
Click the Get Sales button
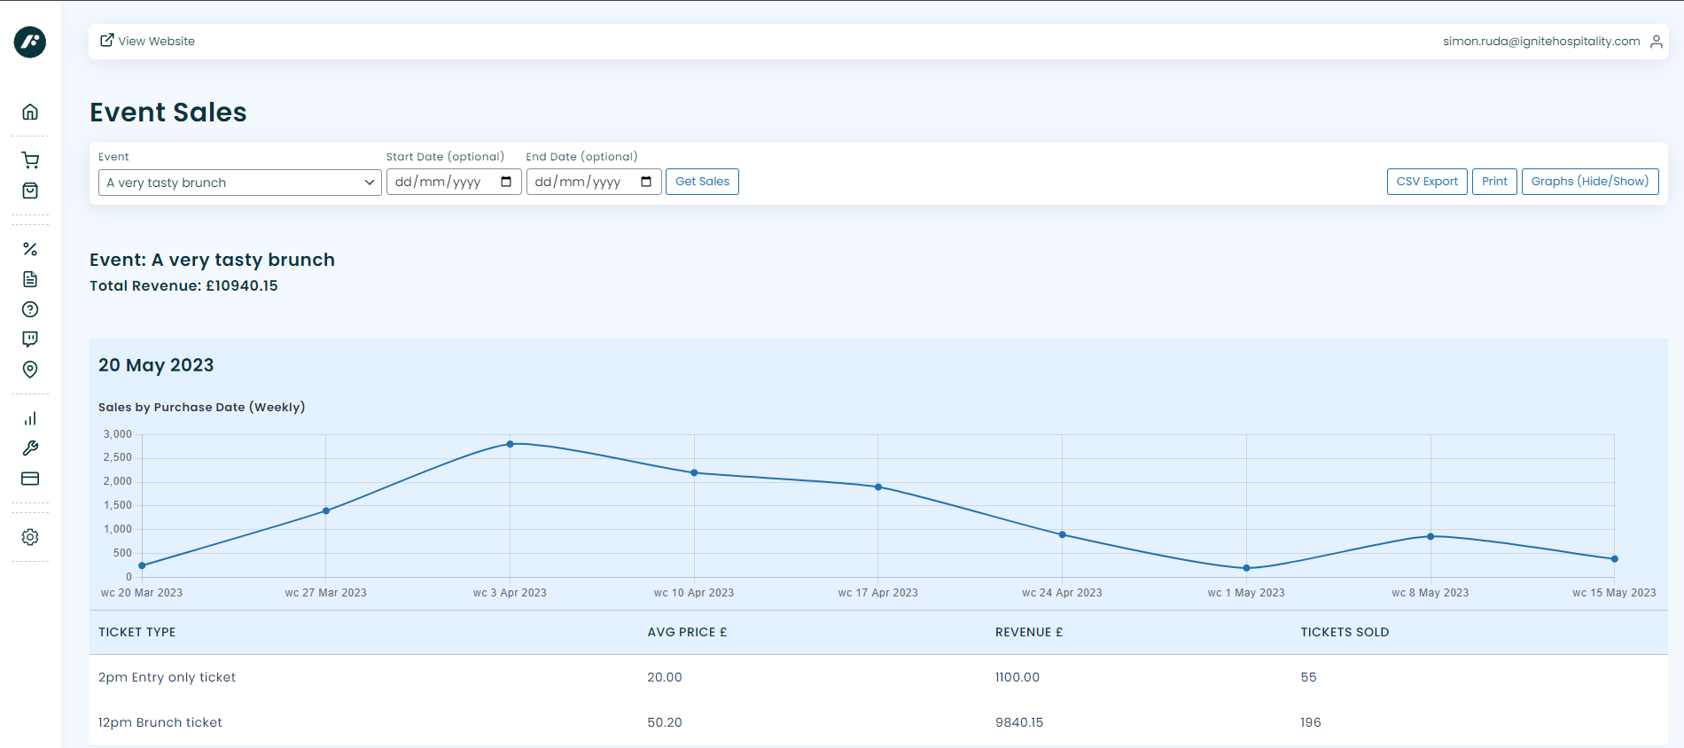702,182
